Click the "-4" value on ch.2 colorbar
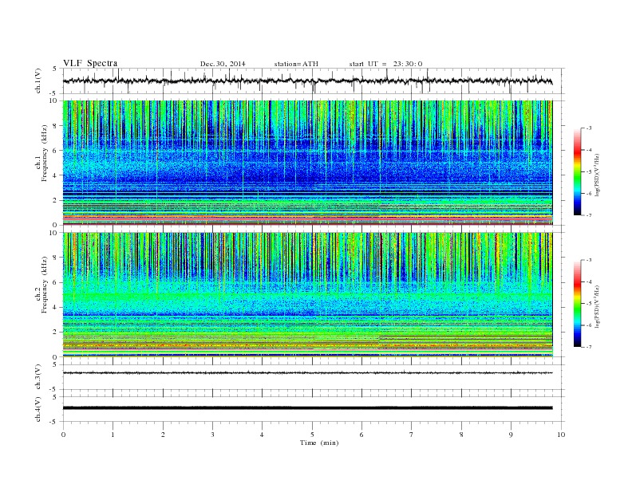The width and height of the screenshot is (632, 488). tap(588, 281)
